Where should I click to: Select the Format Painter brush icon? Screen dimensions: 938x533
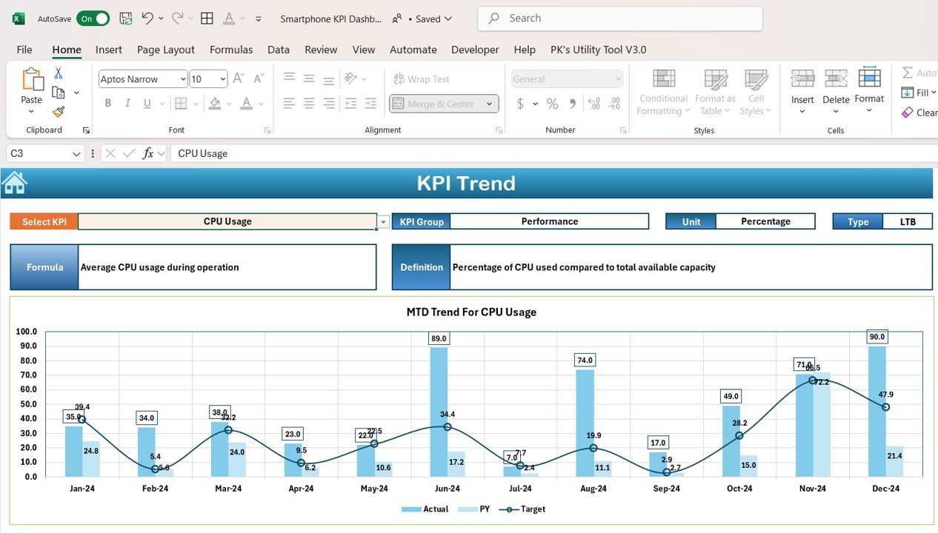(59, 112)
